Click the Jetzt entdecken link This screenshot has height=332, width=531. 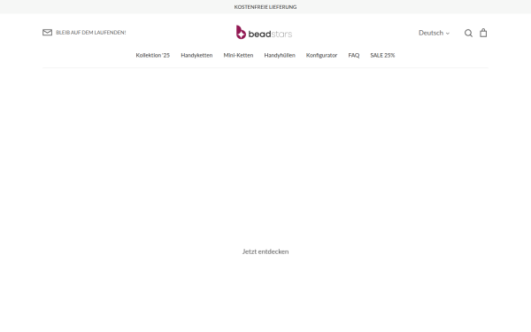[x=265, y=251]
